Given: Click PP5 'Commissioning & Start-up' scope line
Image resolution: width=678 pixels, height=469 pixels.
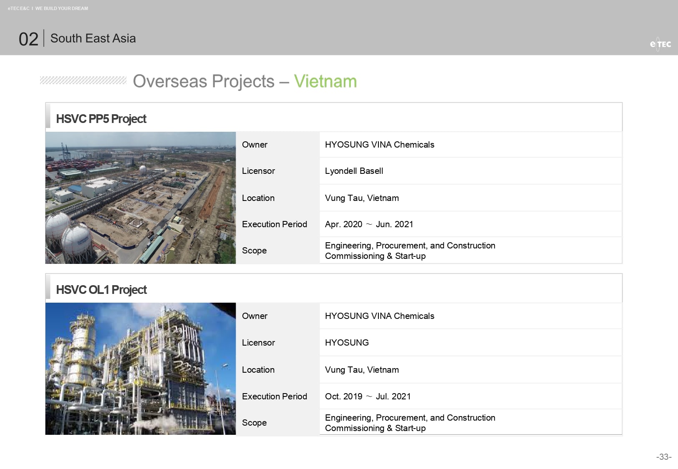Looking at the screenshot, I should (x=375, y=256).
